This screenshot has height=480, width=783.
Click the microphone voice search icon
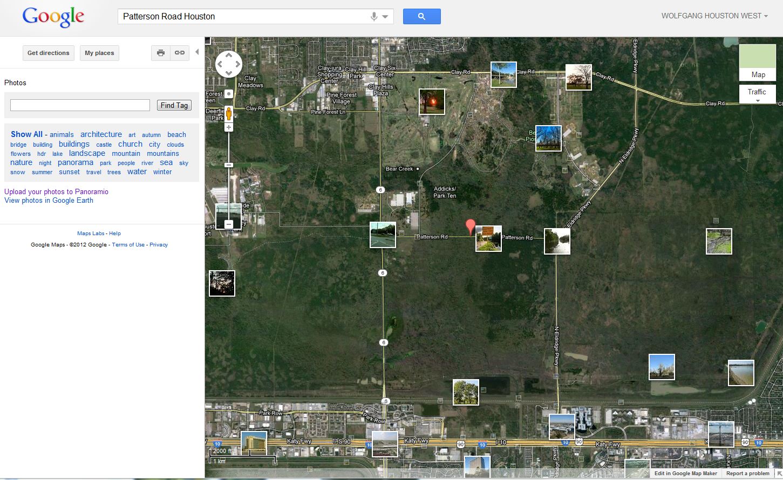click(375, 16)
